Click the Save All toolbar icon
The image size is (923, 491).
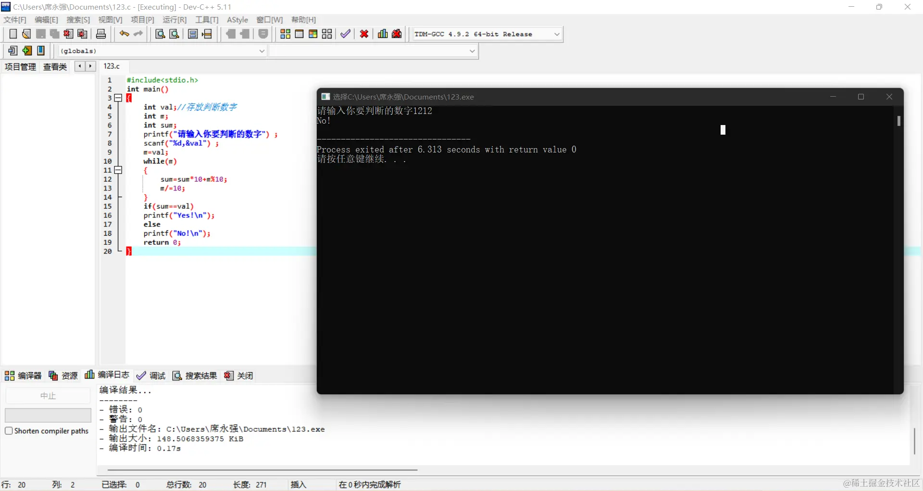(54, 34)
